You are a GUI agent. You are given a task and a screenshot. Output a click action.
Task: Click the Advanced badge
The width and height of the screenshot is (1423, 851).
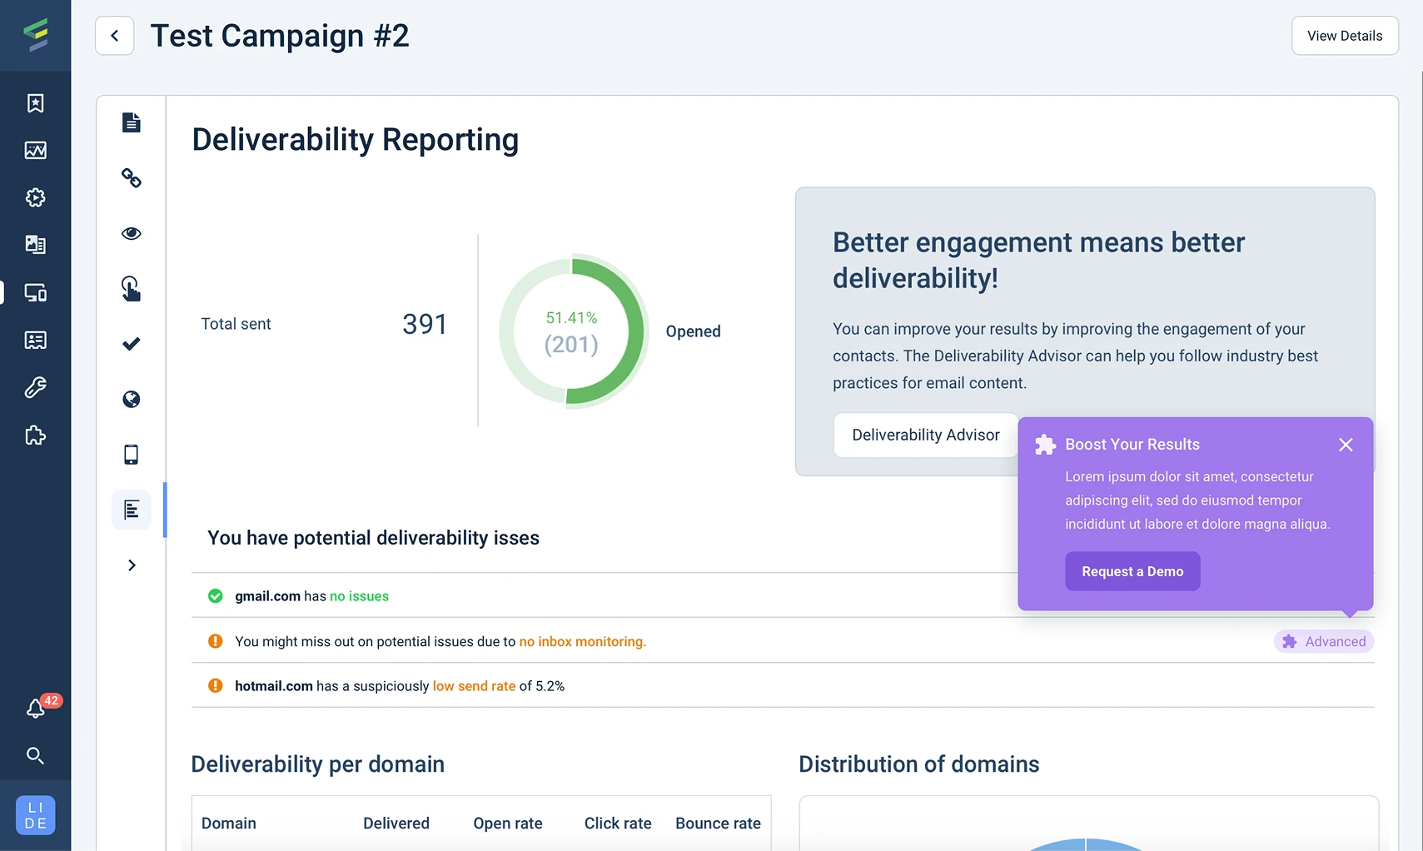[x=1323, y=641]
